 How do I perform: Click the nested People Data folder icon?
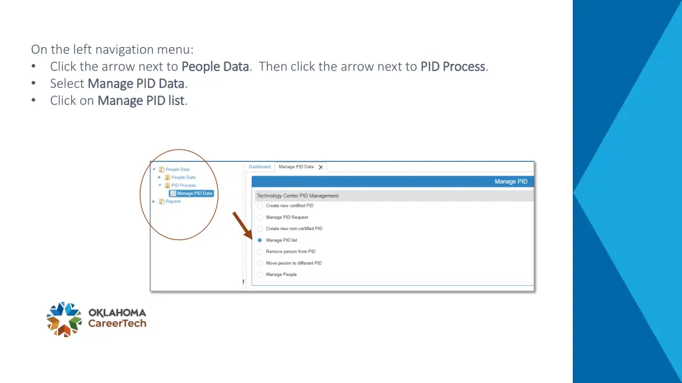tap(167, 177)
